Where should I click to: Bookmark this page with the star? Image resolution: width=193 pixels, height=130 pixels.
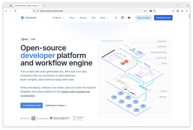[154, 11]
